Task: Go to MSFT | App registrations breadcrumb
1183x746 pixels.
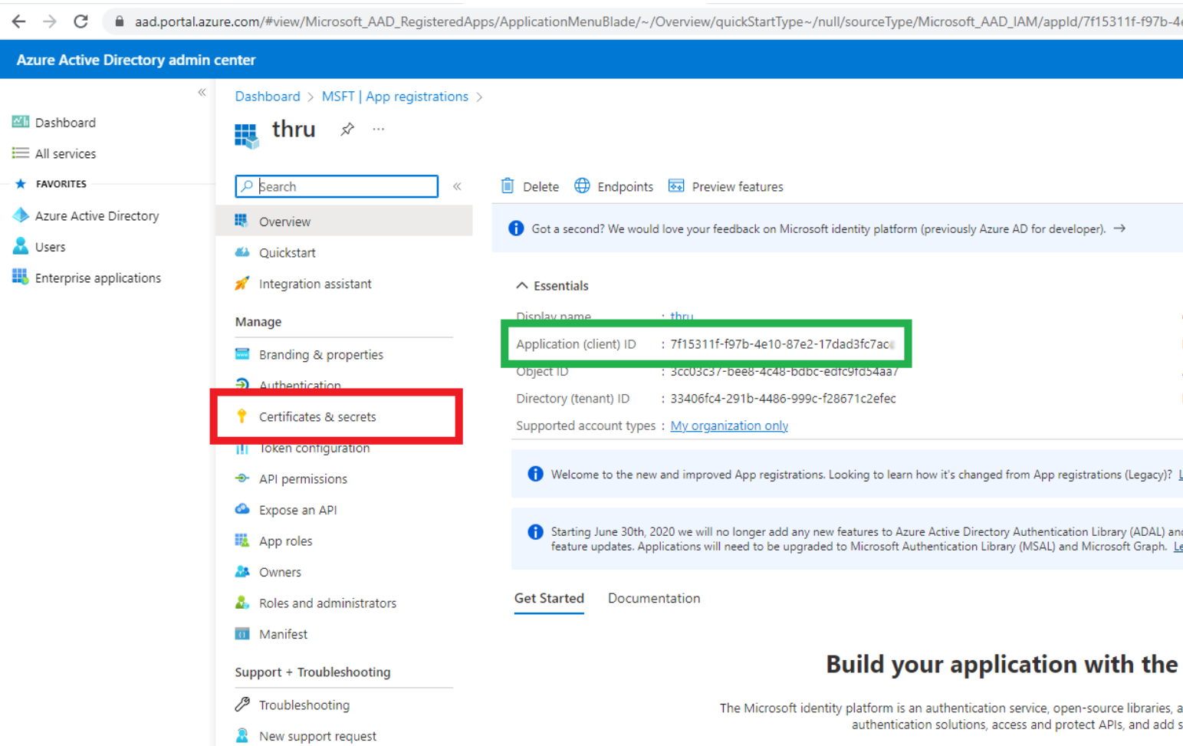Action: pos(395,97)
